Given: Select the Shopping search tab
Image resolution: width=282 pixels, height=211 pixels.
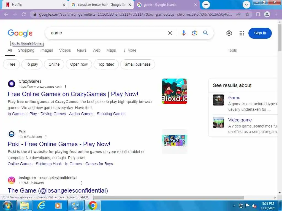Looking at the screenshot, I should pos(26,51).
